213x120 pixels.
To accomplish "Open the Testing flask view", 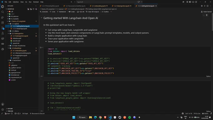I will click(3, 33).
